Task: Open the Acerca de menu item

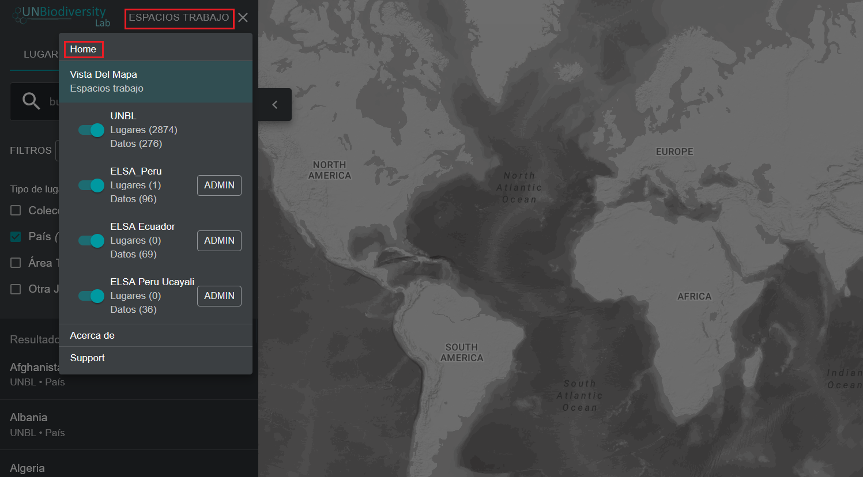Action: (92, 335)
